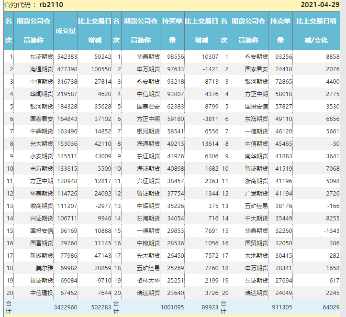346x317 pixels.
Task: Select 南华期货 in the short ranking
Action: click(x=256, y=156)
